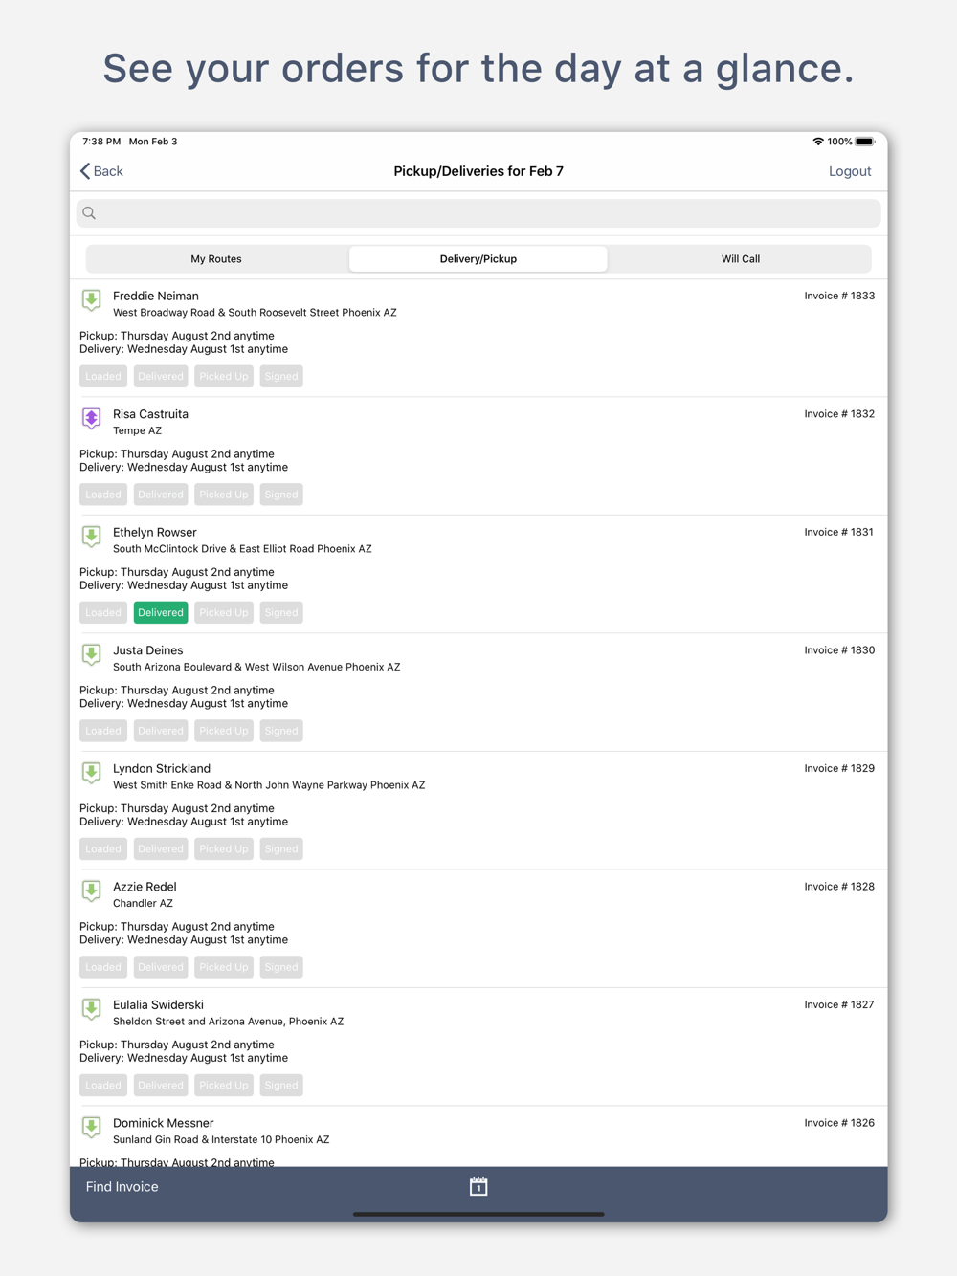Click the search magnifier icon

pyautogui.click(x=89, y=213)
